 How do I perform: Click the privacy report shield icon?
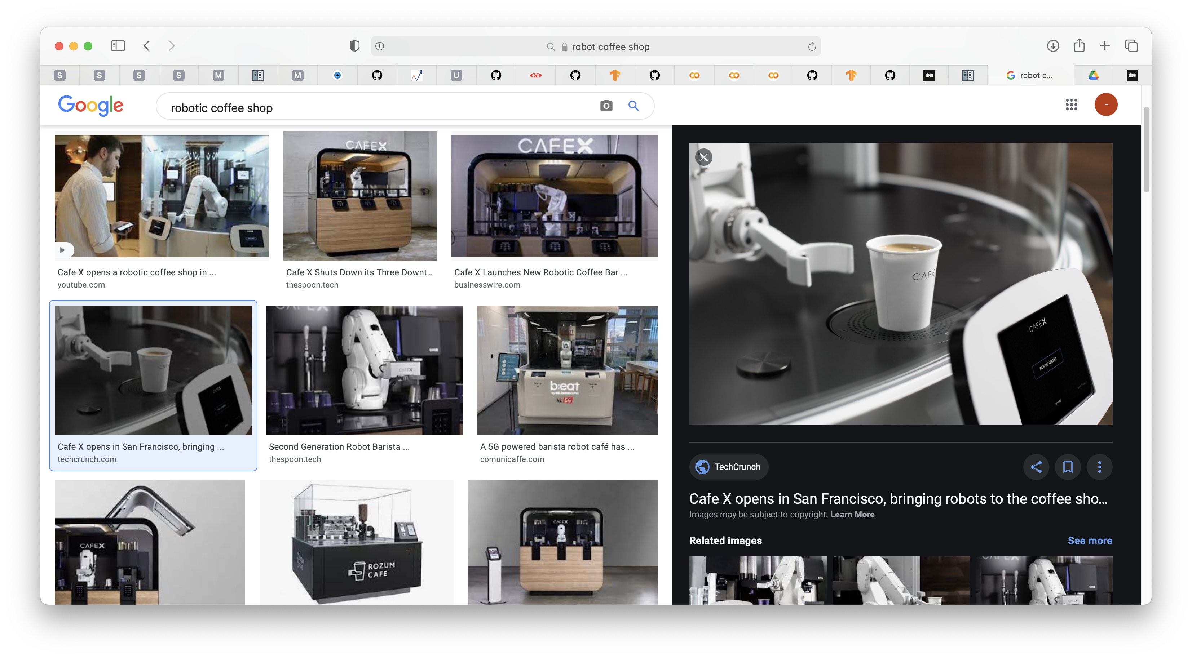pyautogui.click(x=354, y=46)
